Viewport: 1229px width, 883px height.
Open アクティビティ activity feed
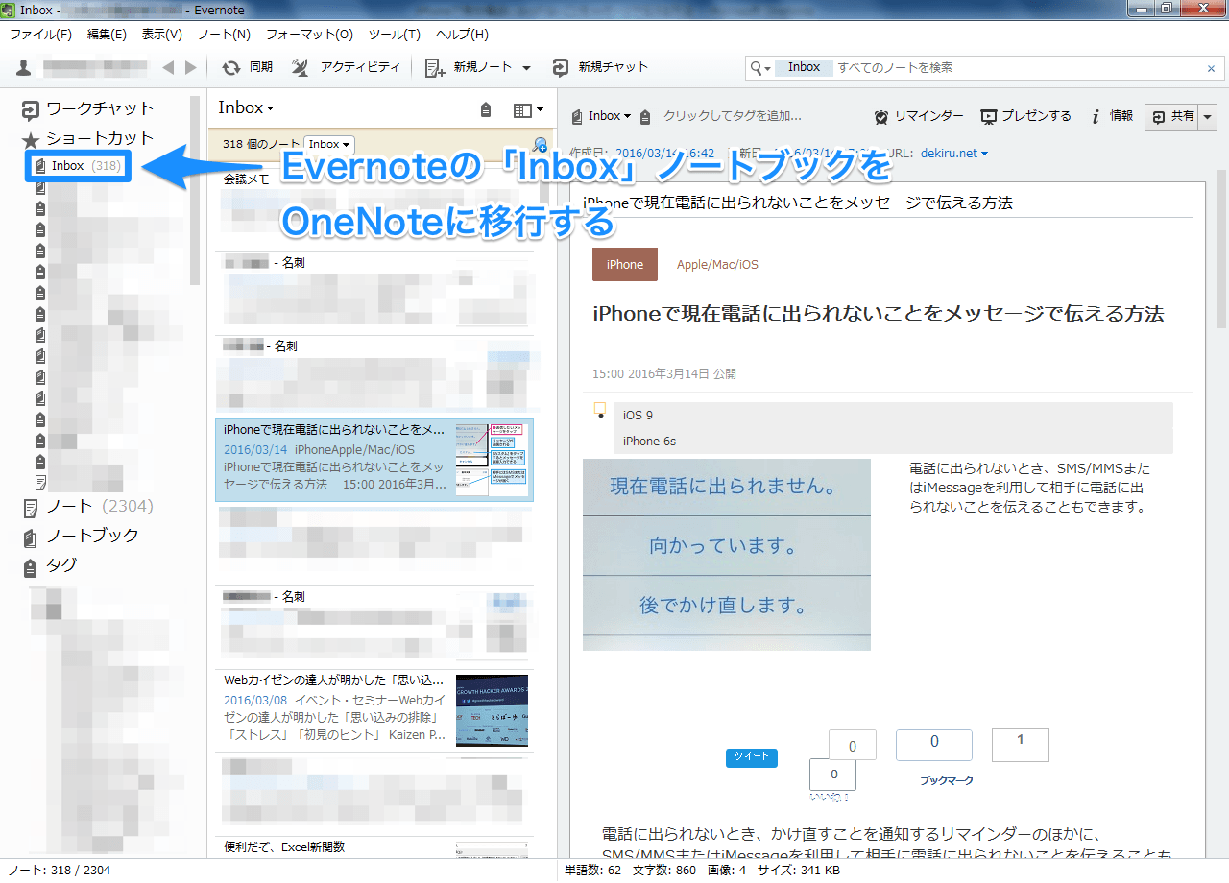coord(346,67)
